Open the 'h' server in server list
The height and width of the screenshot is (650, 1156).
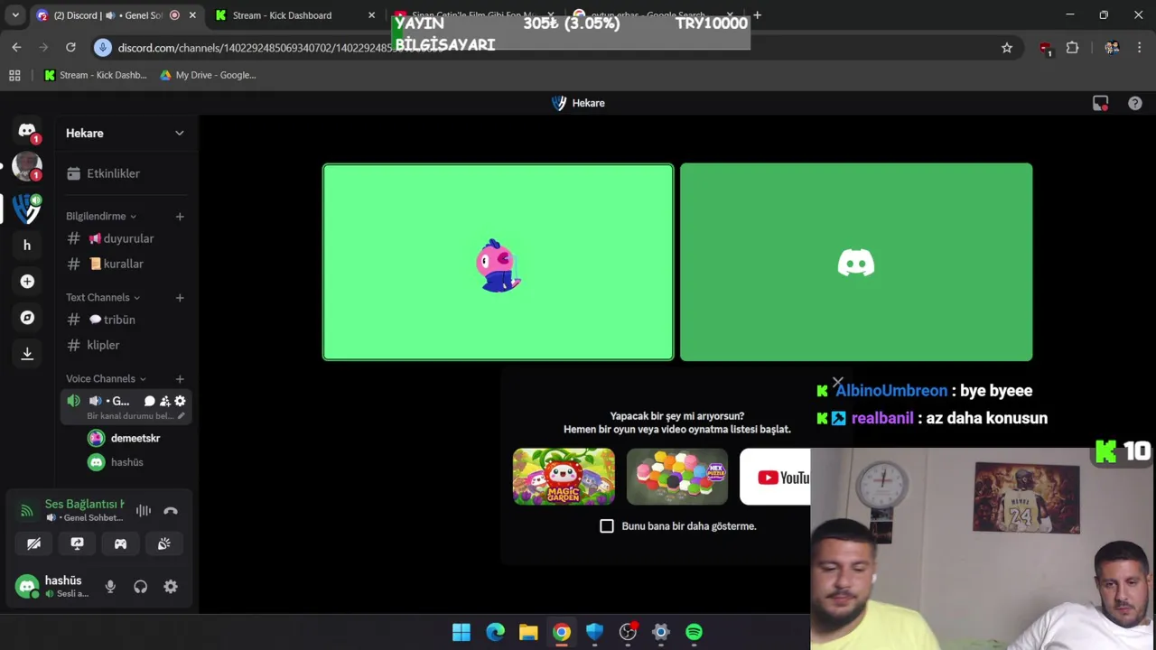27,246
